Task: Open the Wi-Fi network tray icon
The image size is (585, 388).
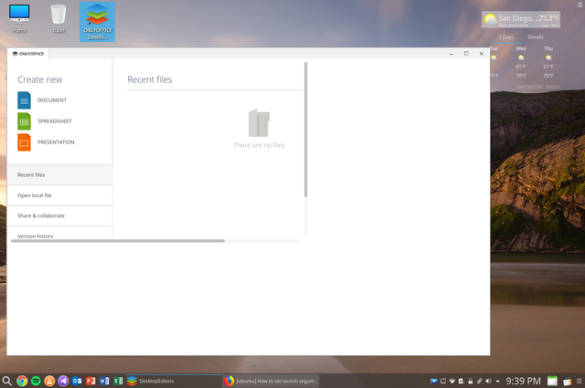Action: (x=452, y=381)
